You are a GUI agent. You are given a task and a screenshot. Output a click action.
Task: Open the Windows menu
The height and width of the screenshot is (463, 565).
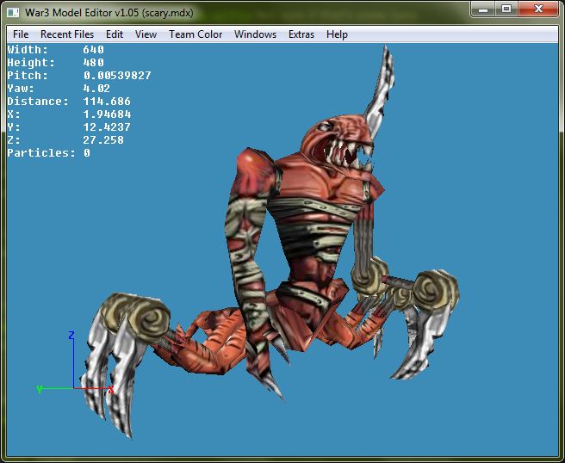pos(255,34)
